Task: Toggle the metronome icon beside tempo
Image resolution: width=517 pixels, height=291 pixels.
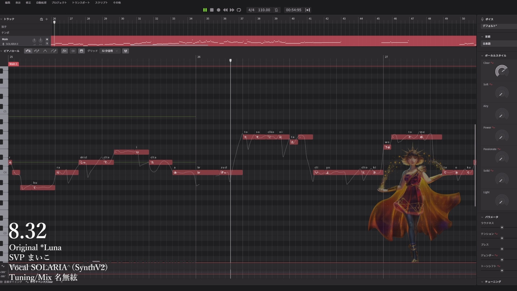Action: [276, 10]
